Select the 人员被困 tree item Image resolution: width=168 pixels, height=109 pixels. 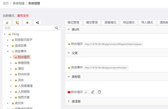[x=24, y=92]
